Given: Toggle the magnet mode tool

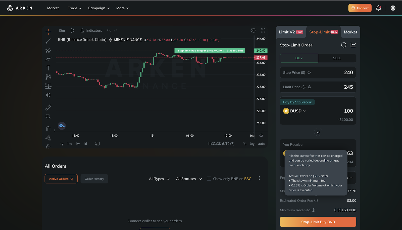Looking at the screenshot, I should 48,129.
